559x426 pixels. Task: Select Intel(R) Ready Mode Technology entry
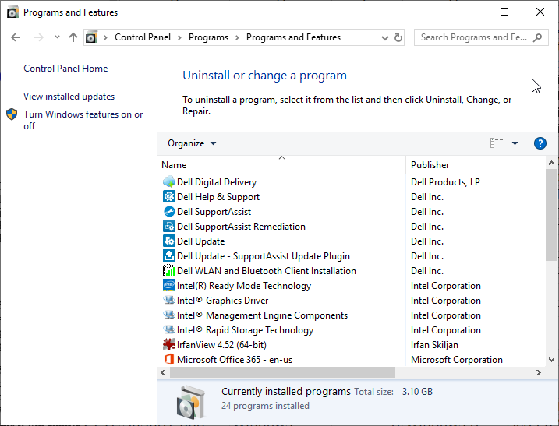[244, 286]
